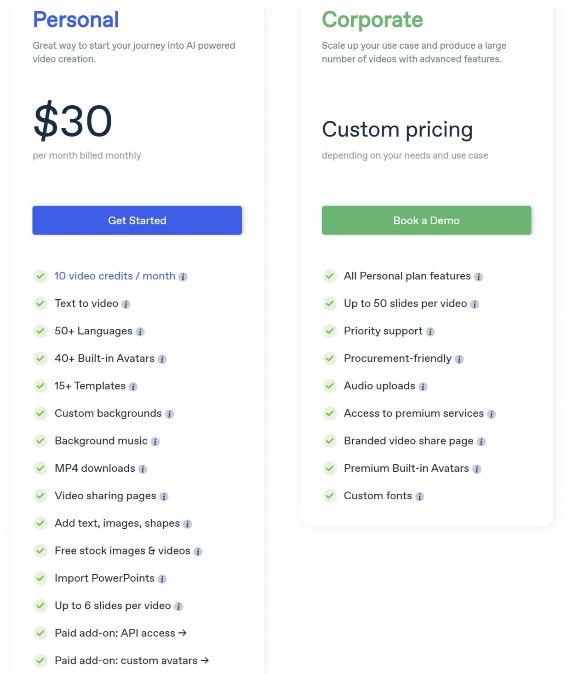Click info icon next to Priority support
The image size is (567, 674).
[430, 332]
